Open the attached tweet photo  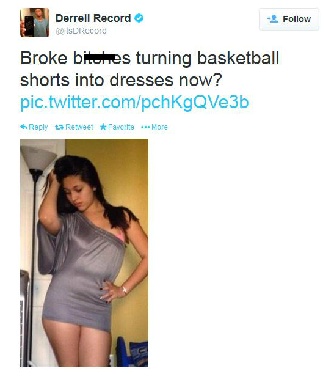(84, 253)
